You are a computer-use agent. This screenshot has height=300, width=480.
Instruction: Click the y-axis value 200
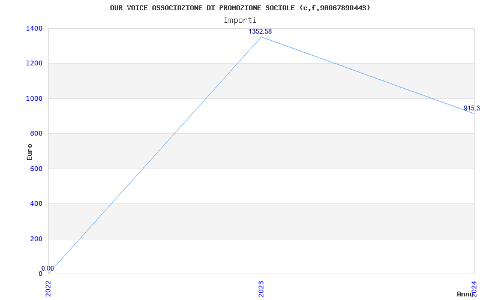click(36, 239)
